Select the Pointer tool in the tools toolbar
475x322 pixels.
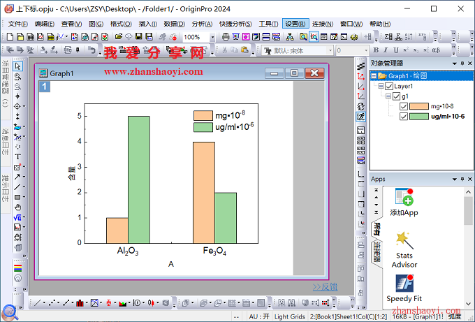pos(18,66)
